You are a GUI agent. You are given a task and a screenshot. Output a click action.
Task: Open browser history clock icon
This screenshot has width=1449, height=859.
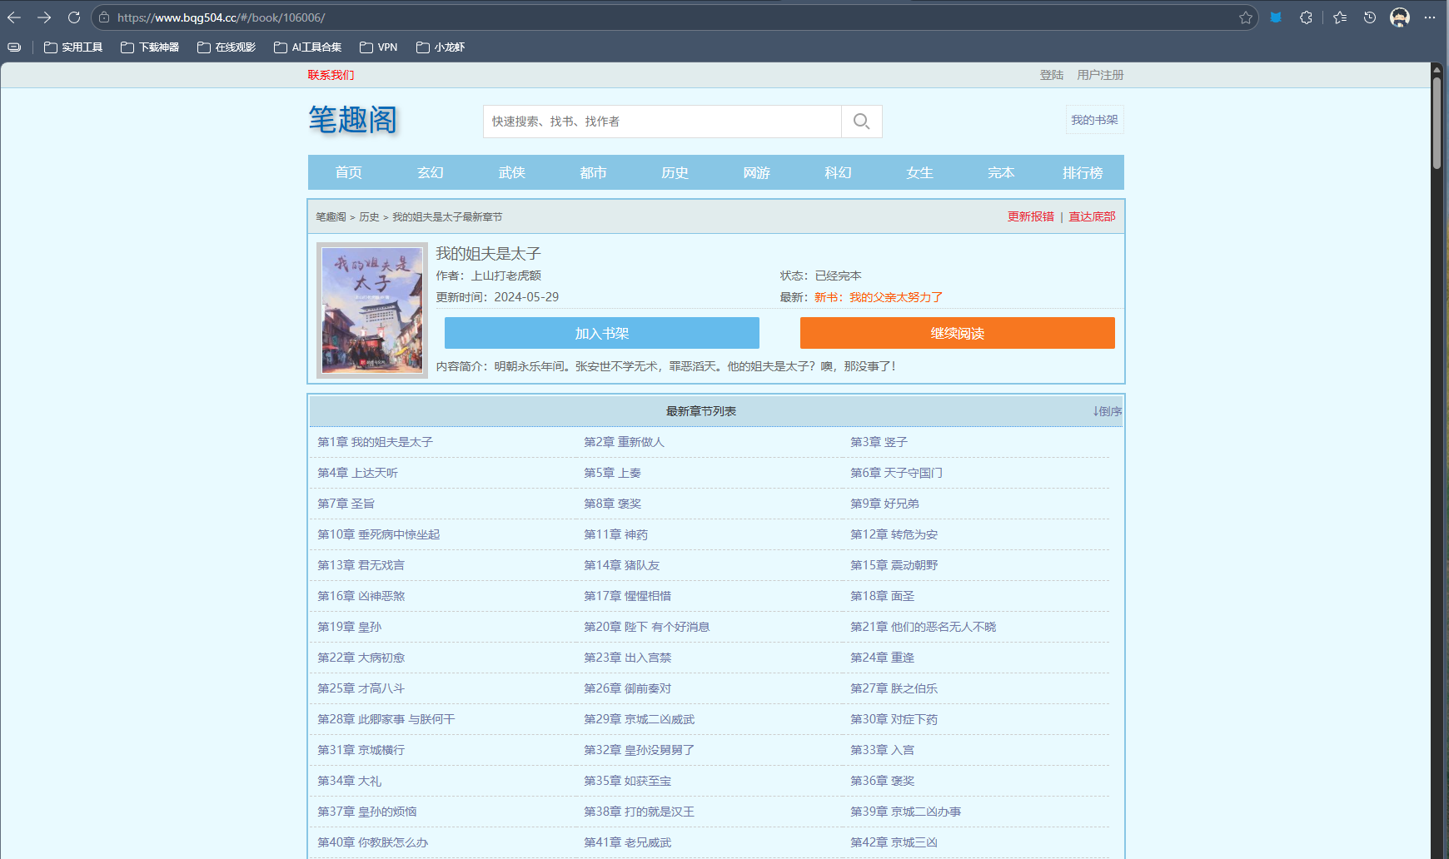tap(1369, 17)
